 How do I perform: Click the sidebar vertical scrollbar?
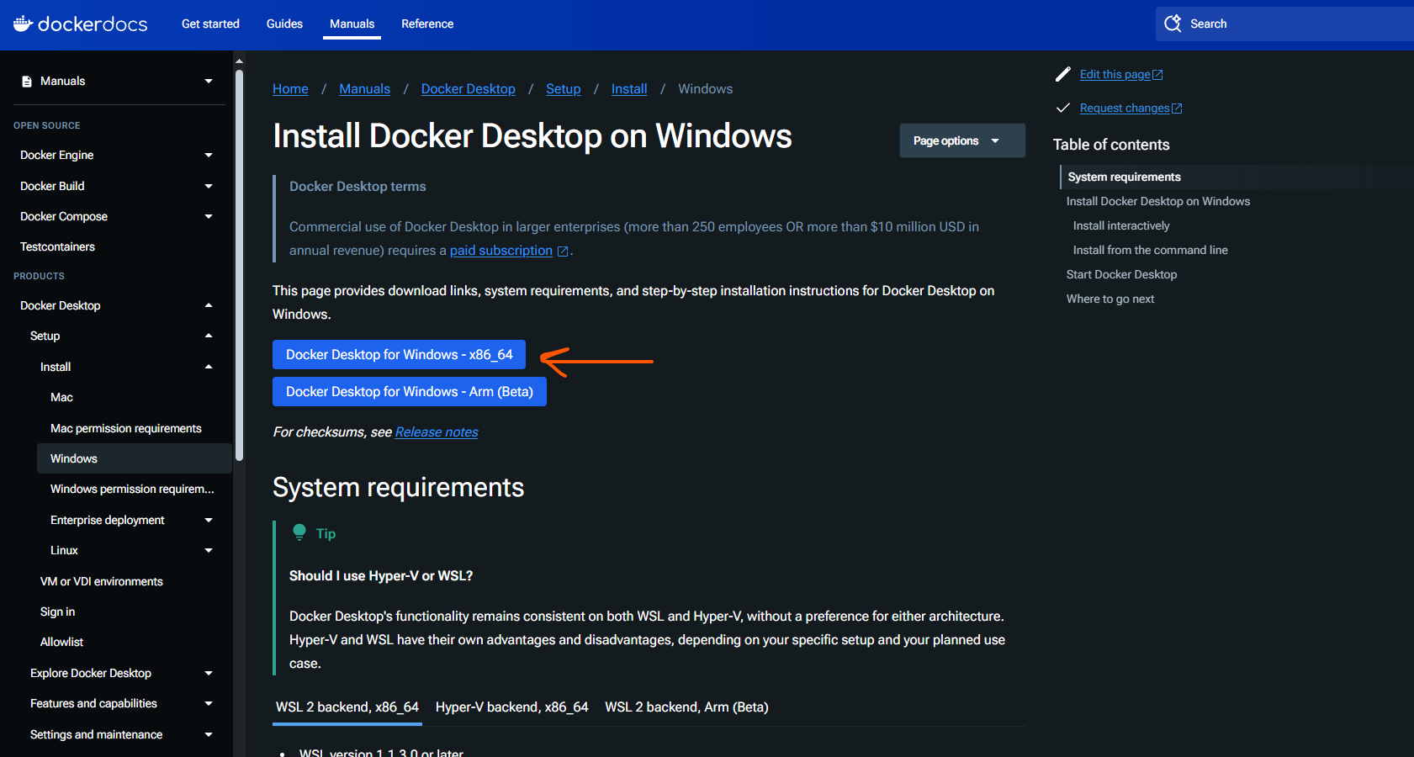point(240,265)
